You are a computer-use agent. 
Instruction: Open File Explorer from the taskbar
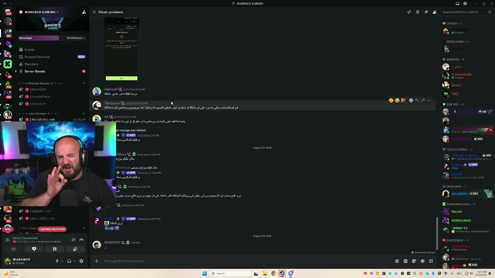click(265, 273)
